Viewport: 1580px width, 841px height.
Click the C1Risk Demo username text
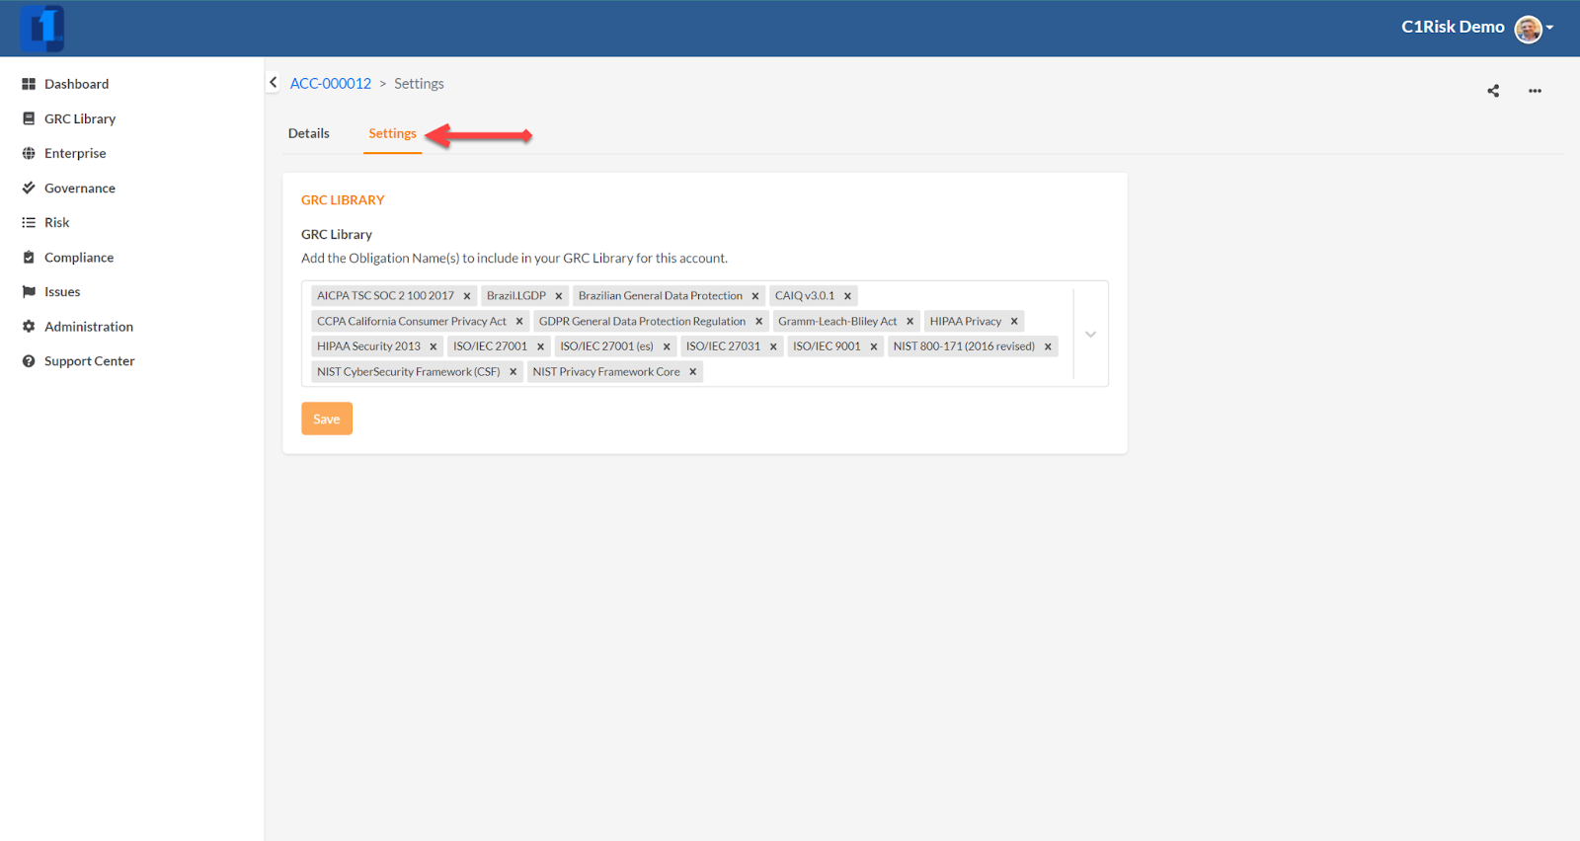point(1453,27)
